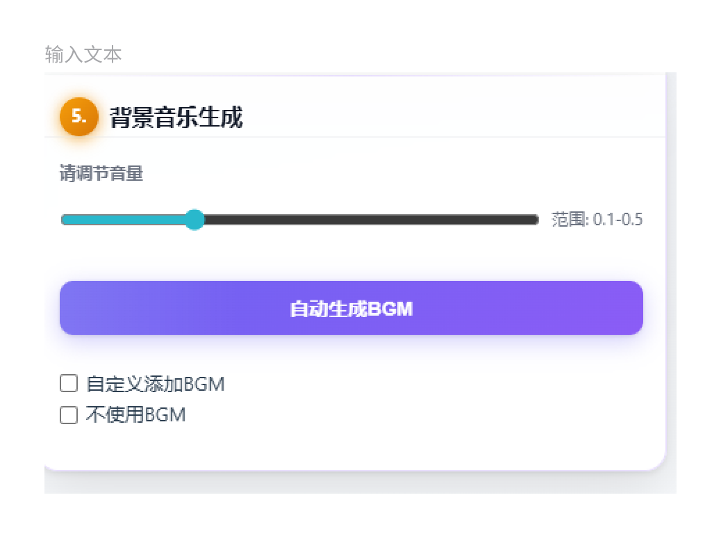Click blank header area right of 背景音乐生成
721x534 pixels.
coord(451,118)
